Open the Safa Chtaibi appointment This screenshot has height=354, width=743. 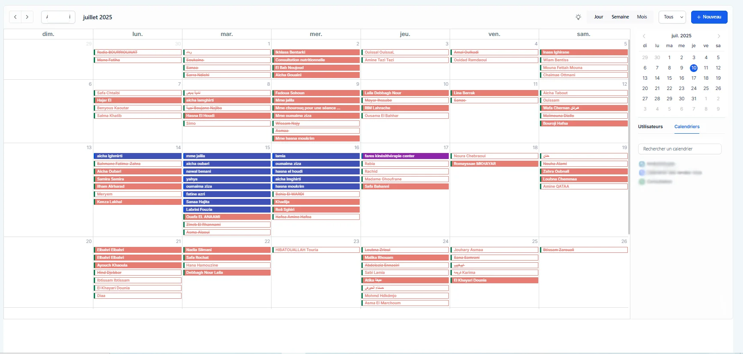[x=137, y=93]
